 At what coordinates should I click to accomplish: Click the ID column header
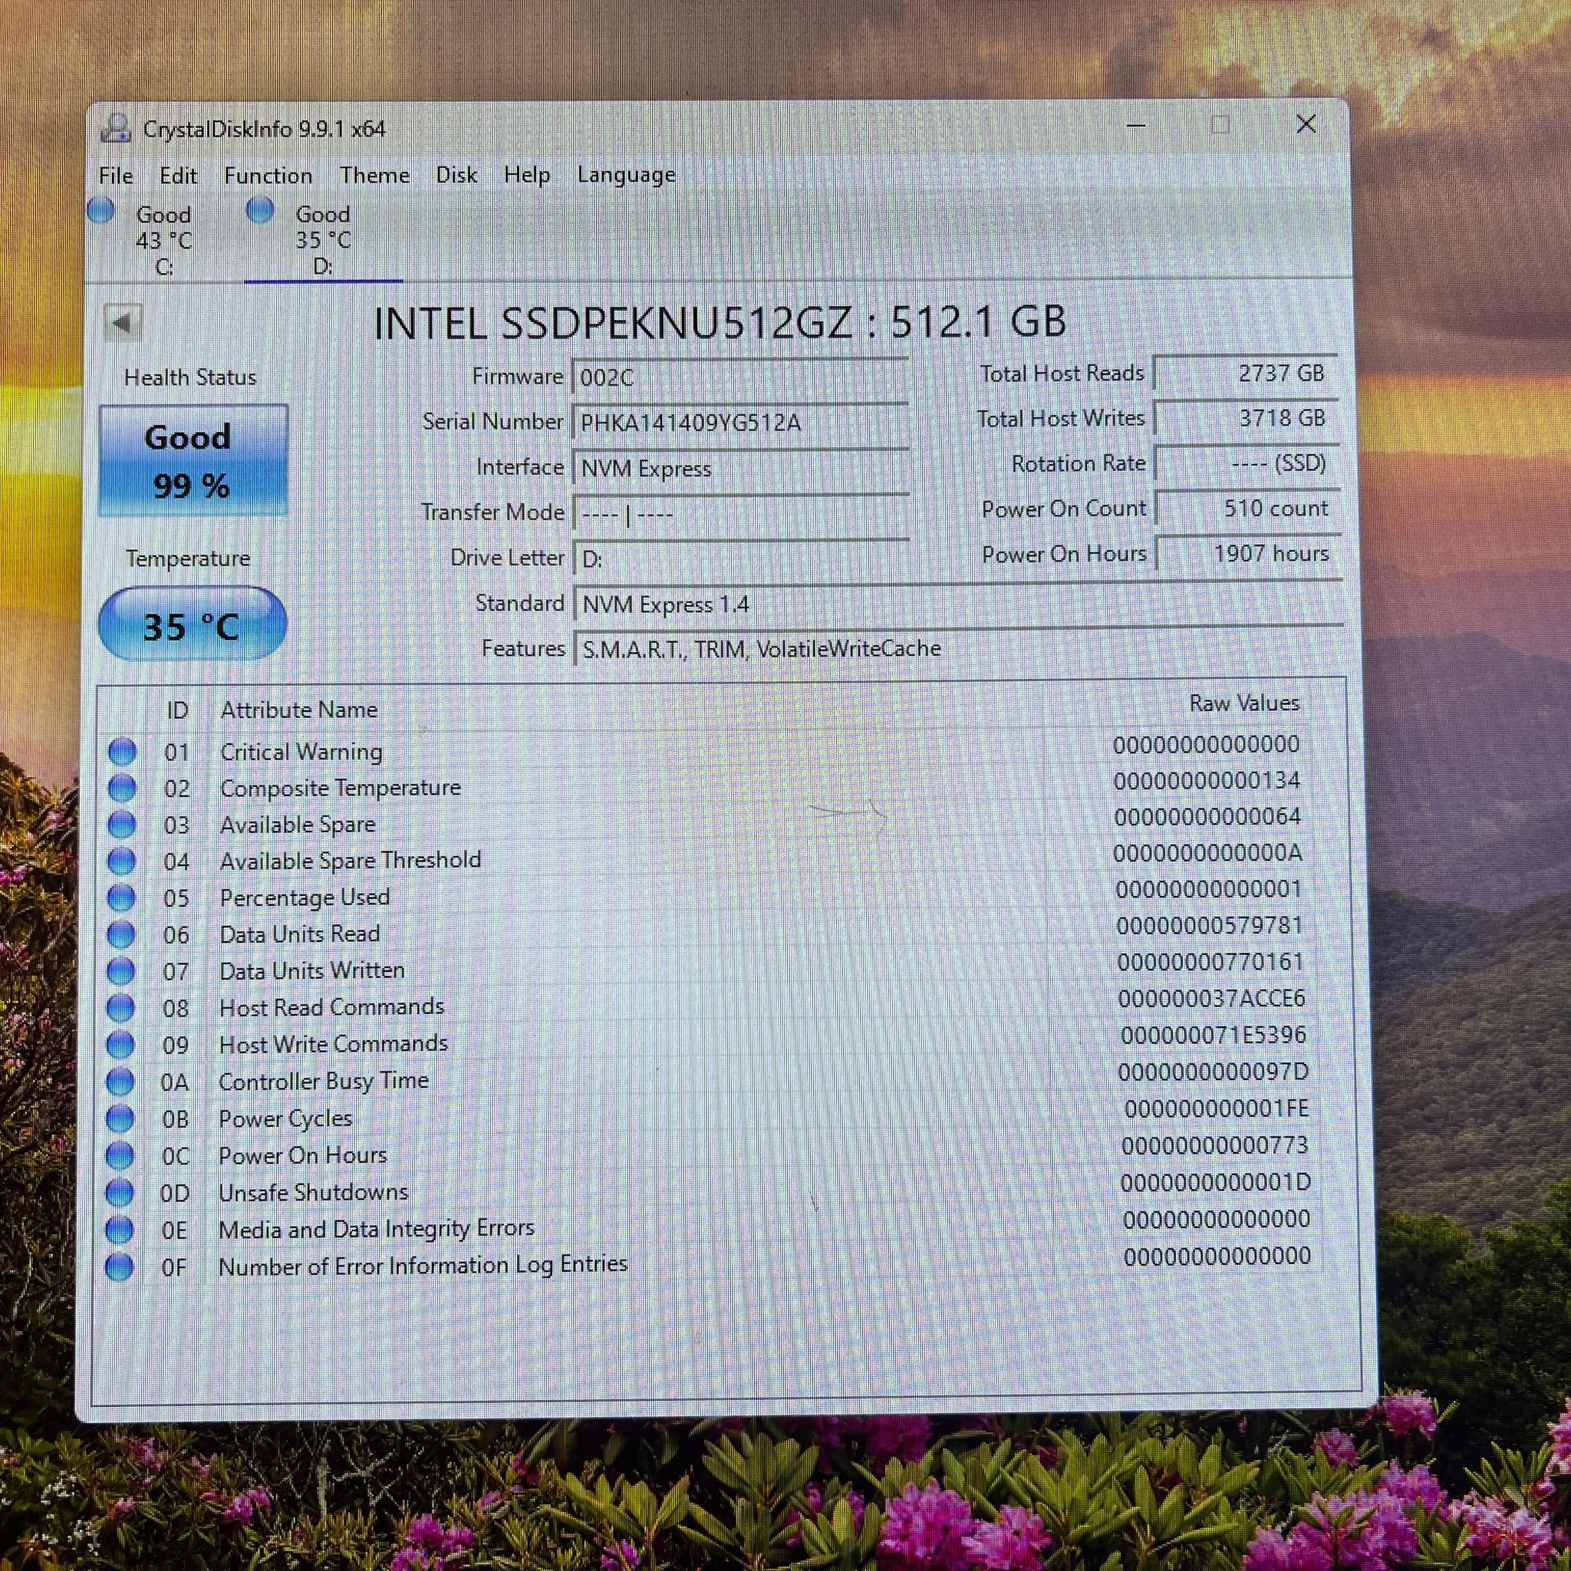pyautogui.click(x=177, y=710)
